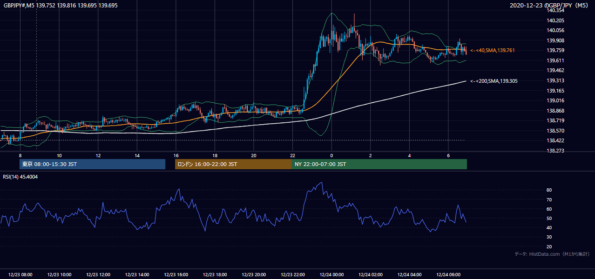This screenshot has height=279, width=595.
Task: Click hour tick 18 under price chart
Action: [215, 155]
